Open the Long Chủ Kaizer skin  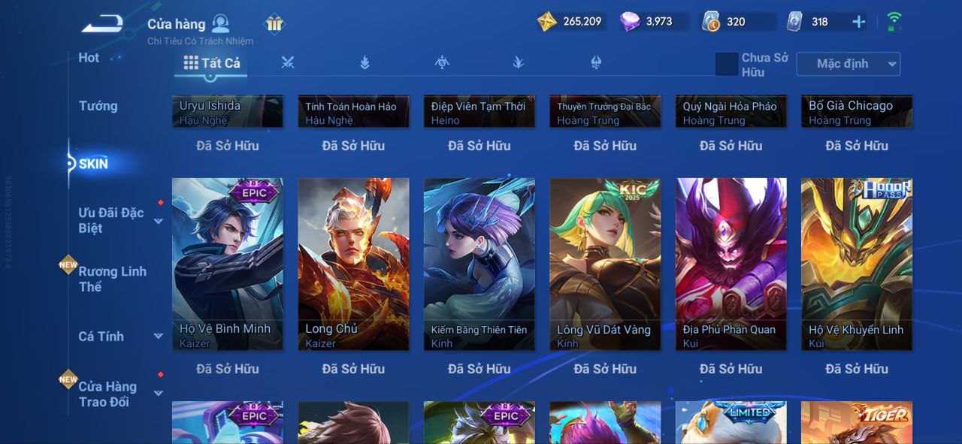(353, 264)
